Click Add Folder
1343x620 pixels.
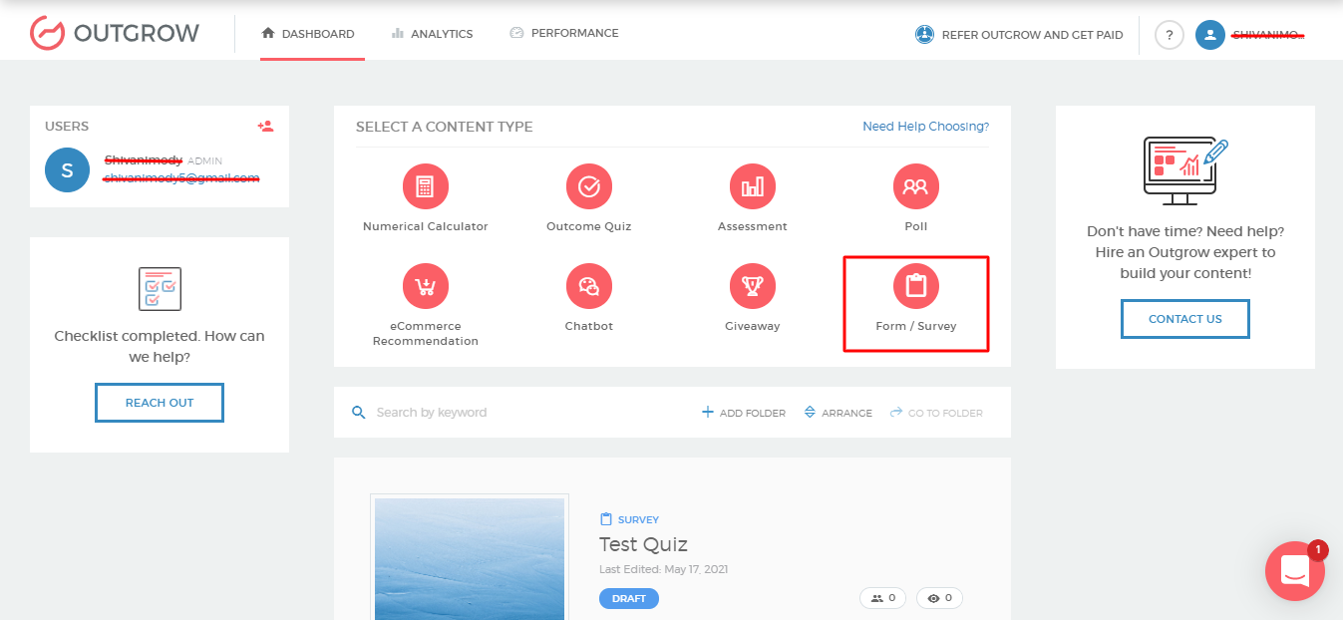(x=744, y=413)
